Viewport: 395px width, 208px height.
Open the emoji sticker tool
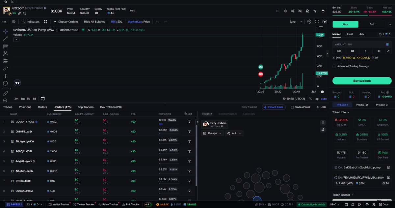5,83
